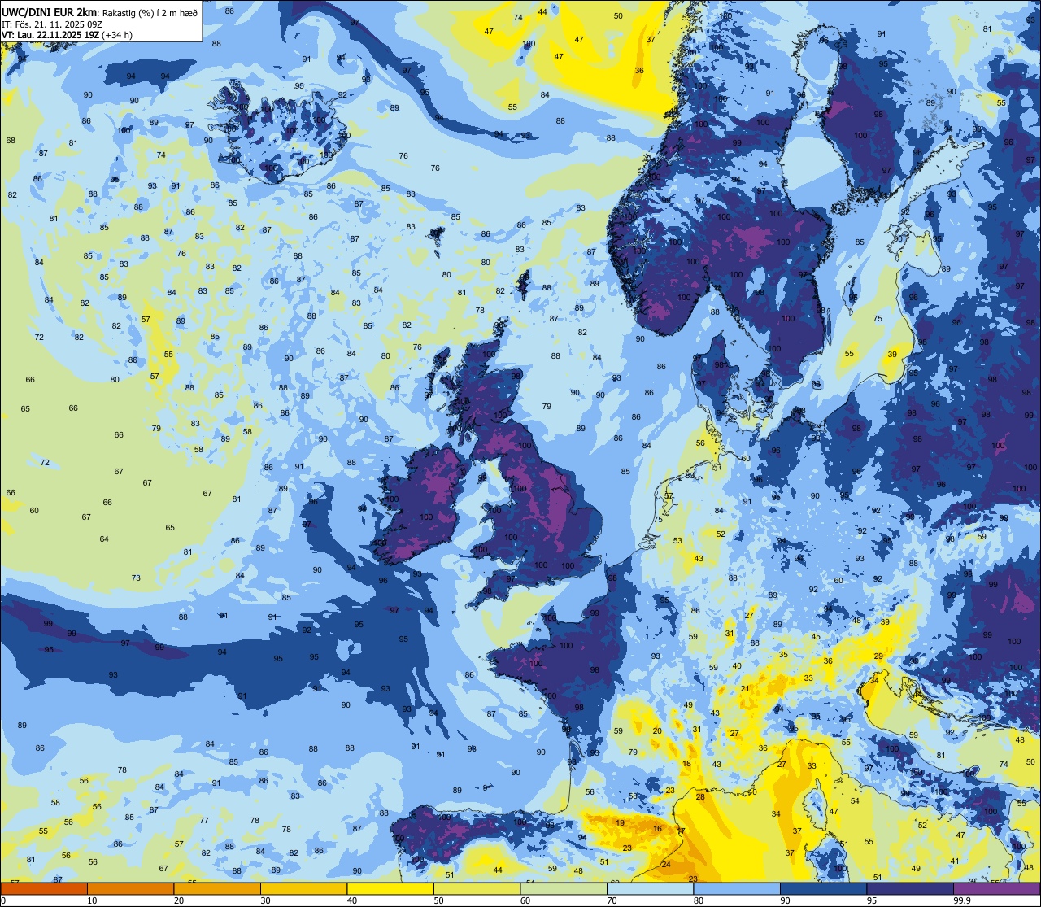1041x907 pixels.
Task: Select the map value "17"
Action: click(682, 831)
